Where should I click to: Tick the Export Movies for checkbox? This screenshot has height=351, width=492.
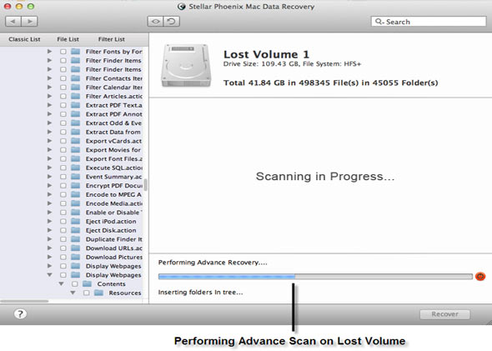pos(63,150)
